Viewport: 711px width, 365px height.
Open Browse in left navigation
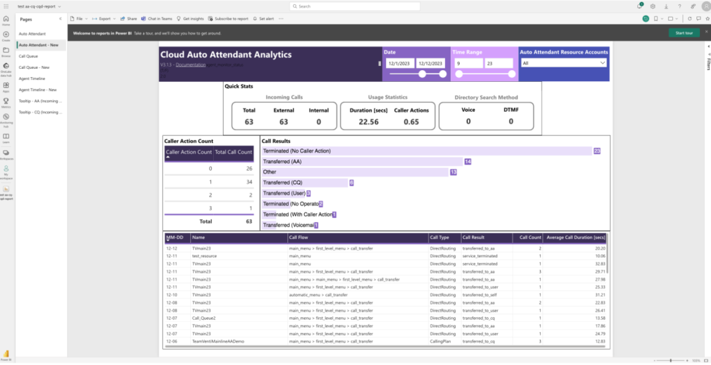click(6, 51)
